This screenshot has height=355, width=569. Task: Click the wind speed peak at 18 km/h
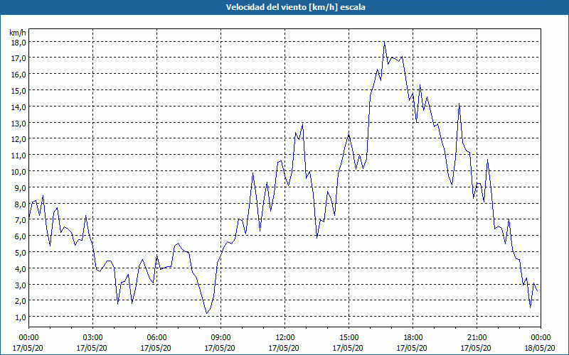click(x=384, y=42)
